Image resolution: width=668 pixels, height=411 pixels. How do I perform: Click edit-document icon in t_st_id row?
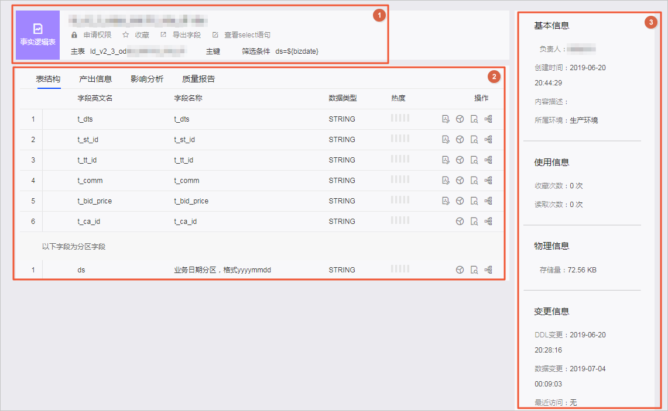coord(446,140)
